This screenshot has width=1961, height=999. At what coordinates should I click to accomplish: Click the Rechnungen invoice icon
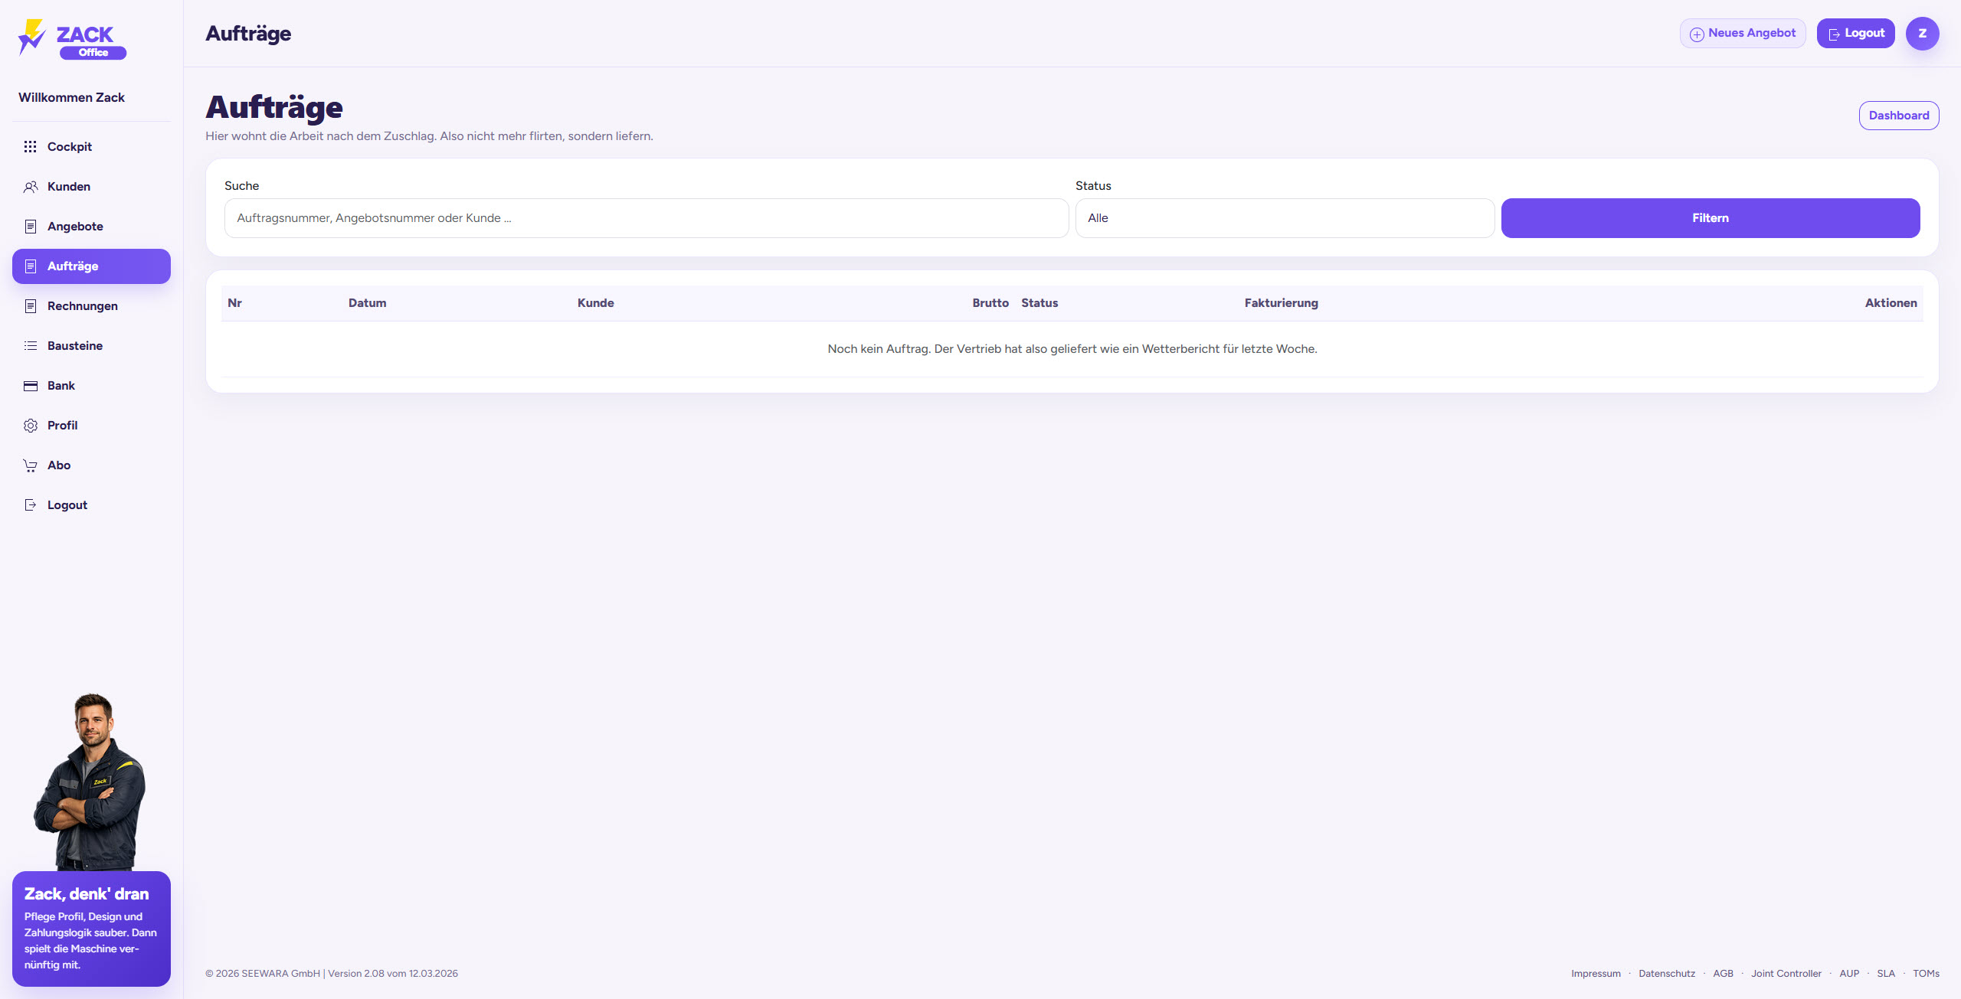(x=31, y=306)
